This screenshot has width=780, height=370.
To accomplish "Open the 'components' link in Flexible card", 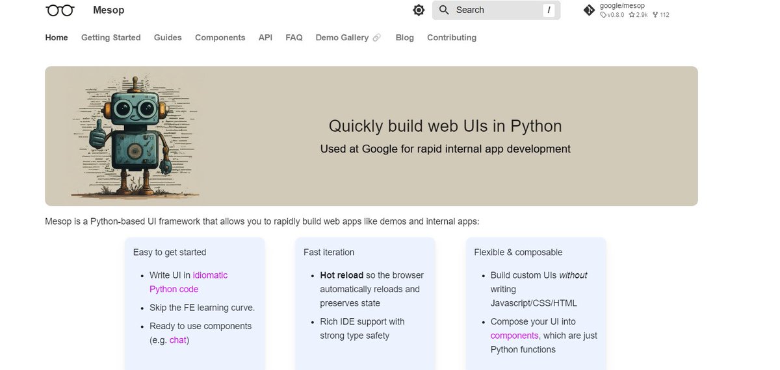I will [x=514, y=336].
